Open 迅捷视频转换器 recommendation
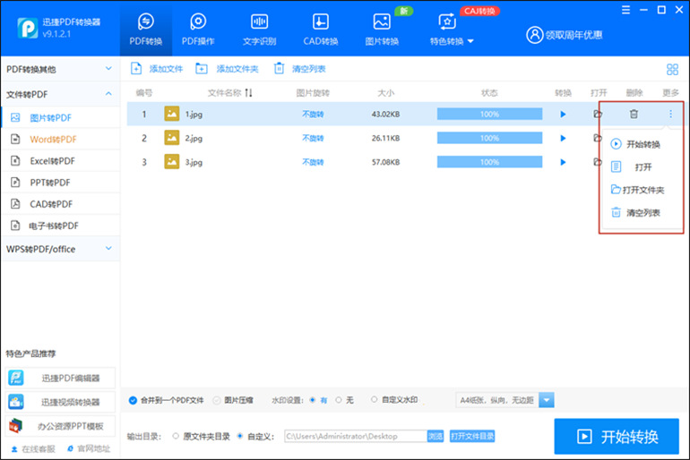The height and width of the screenshot is (460, 690). (x=60, y=402)
